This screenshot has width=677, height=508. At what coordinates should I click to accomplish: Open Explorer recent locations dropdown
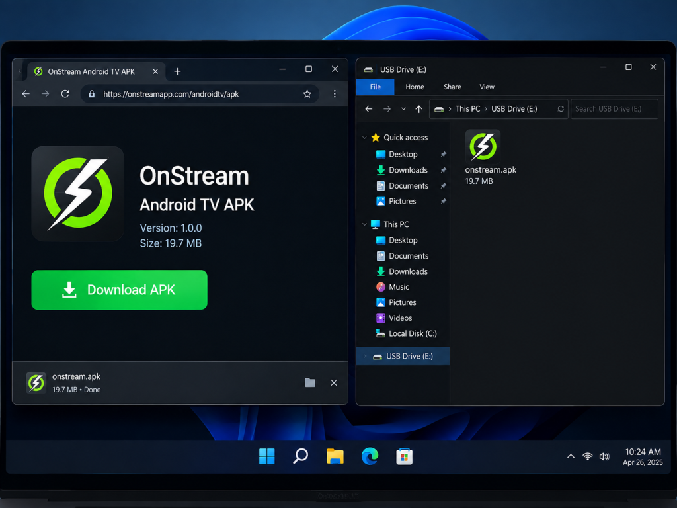[x=403, y=109]
